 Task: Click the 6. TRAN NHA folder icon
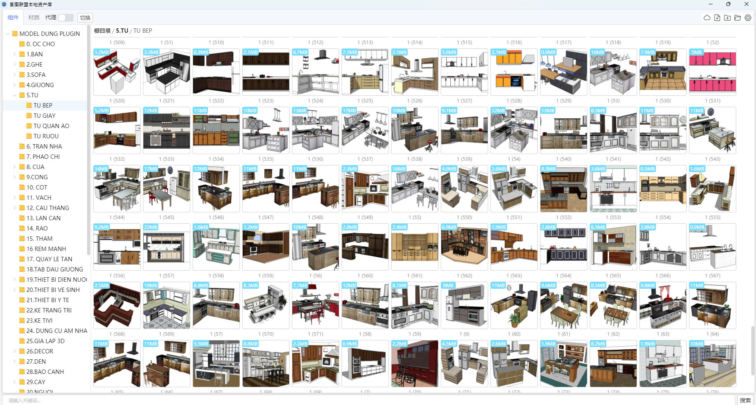(22, 146)
